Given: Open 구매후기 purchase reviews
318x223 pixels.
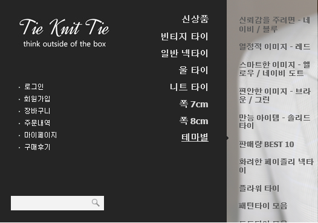Looking at the screenshot, I should pos(37,147).
